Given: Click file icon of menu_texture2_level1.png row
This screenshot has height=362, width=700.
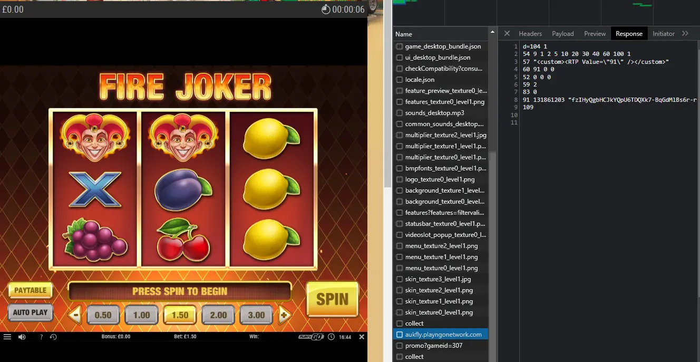Looking at the screenshot, I should pos(400,246).
